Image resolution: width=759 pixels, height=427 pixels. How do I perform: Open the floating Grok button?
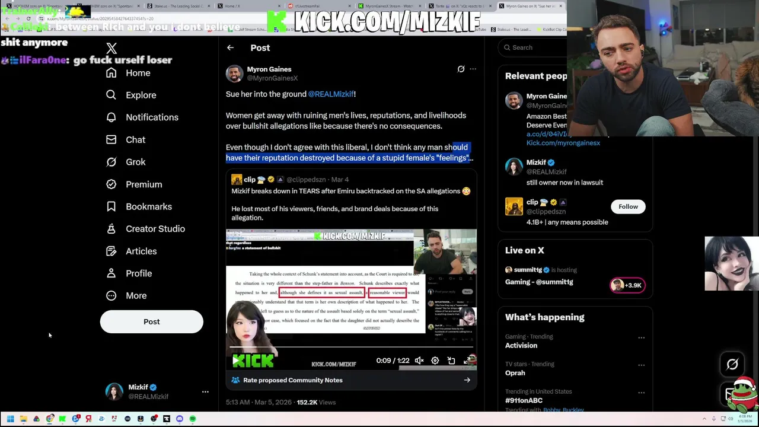(732, 364)
